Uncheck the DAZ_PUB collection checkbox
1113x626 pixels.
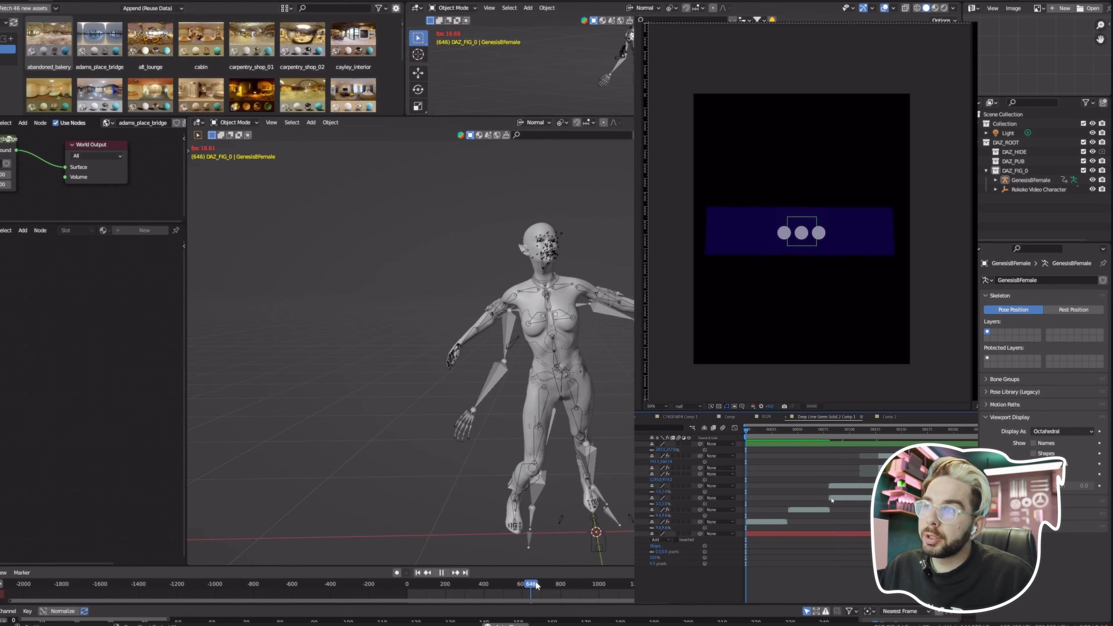point(1083,161)
